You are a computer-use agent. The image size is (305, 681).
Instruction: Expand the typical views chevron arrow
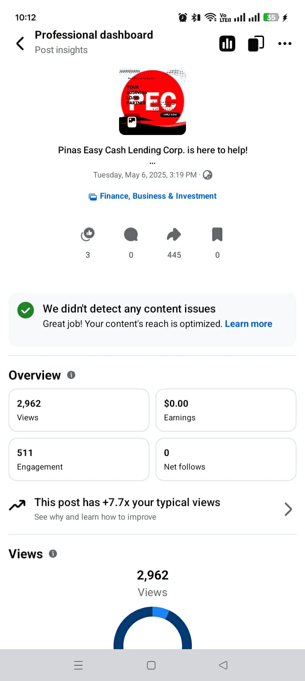(x=288, y=509)
